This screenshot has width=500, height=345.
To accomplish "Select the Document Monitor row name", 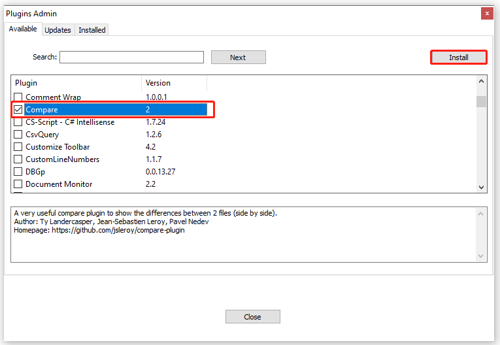I will [59, 184].
